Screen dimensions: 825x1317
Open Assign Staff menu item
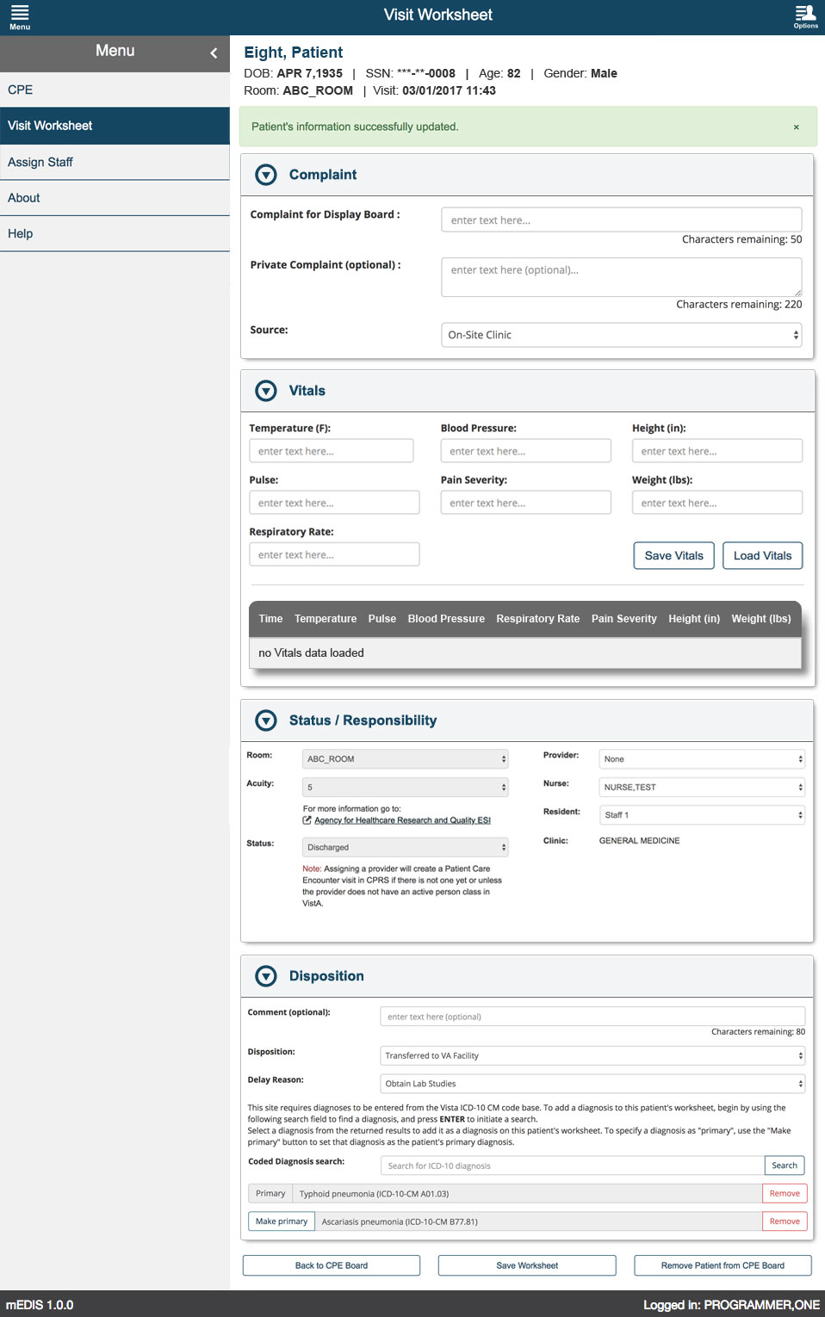point(115,162)
